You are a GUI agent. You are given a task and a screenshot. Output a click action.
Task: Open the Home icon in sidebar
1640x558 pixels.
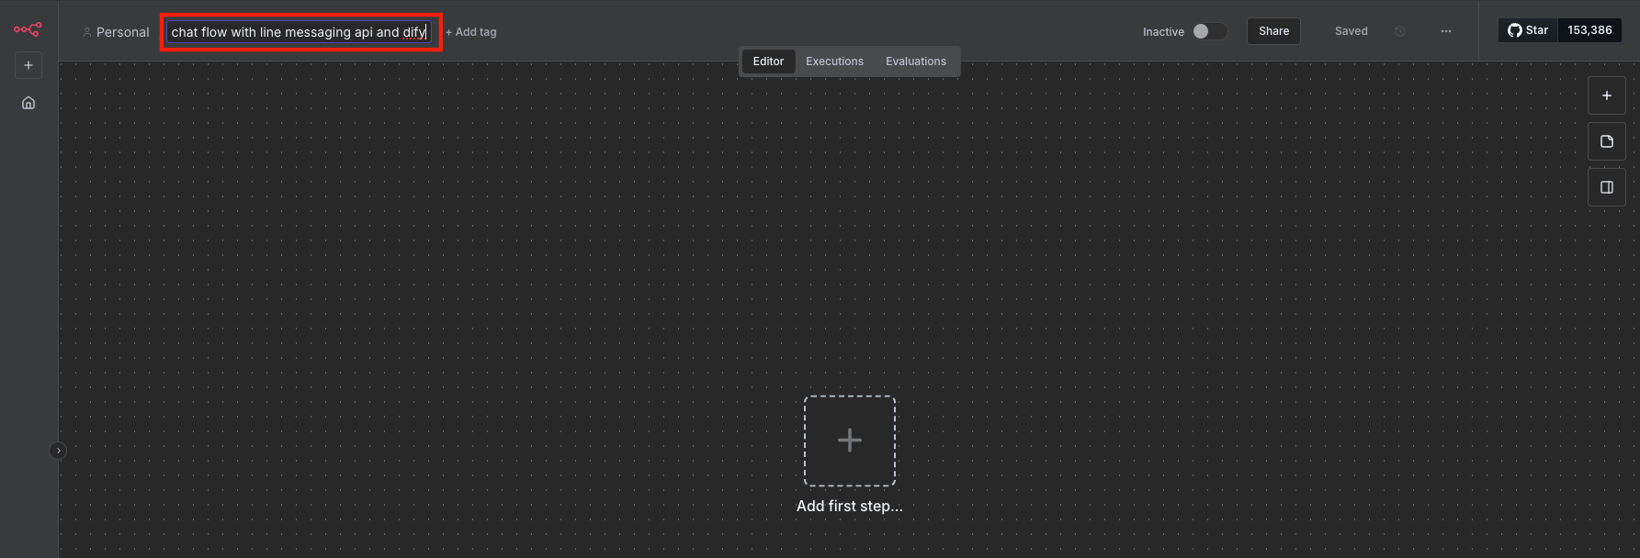coord(28,103)
